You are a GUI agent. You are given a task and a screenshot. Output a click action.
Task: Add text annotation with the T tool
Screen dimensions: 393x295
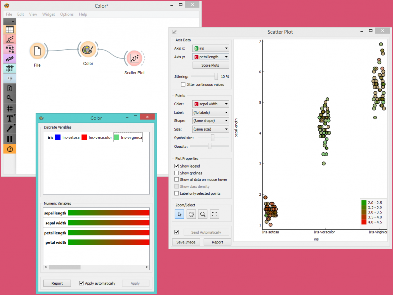tap(10, 118)
